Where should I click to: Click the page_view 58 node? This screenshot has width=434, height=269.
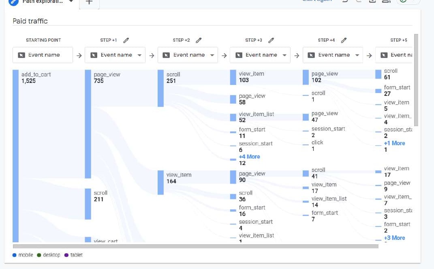pyautogui.click(x=233, y=100)
